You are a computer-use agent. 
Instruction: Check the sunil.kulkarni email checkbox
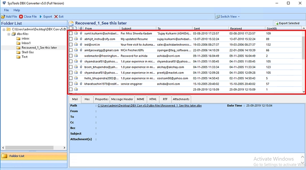click(x=71, y=34)
